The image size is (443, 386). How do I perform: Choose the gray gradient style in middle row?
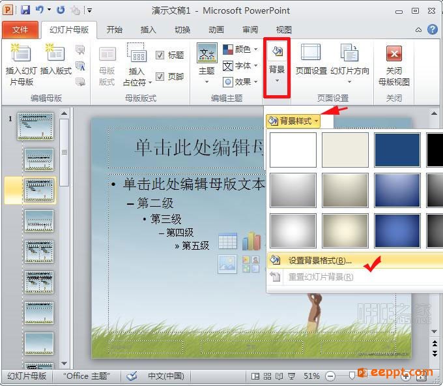293,190
